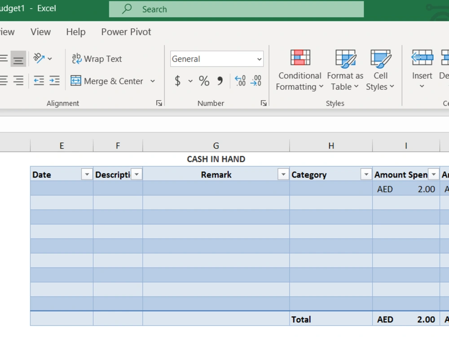Open the Date column filter dropdown
This screenshot has width=449, height=337.
tap(87, 174)
